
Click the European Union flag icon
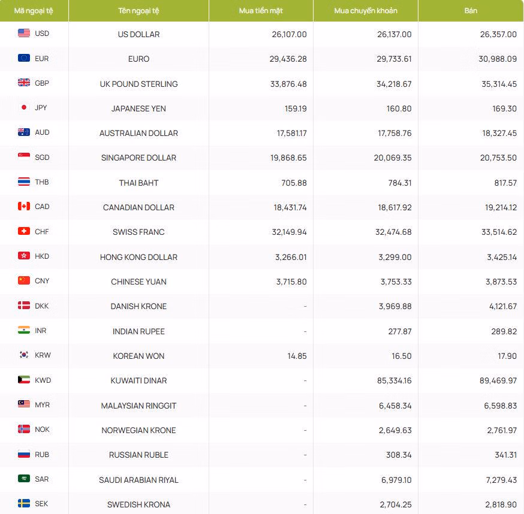(x=24, y=58)
